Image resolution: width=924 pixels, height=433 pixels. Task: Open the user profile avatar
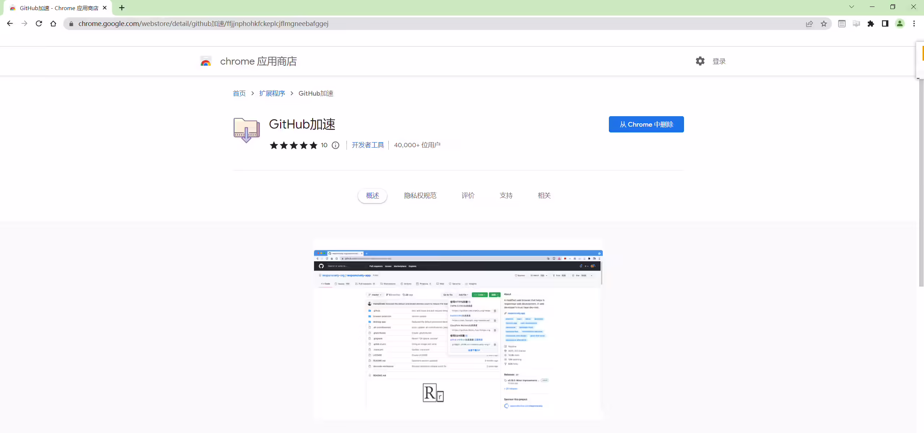[899, 23]
